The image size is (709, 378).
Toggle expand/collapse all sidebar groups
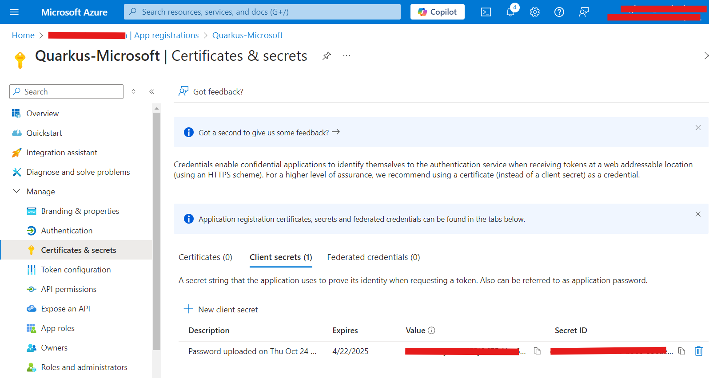(x=133, y=92)
